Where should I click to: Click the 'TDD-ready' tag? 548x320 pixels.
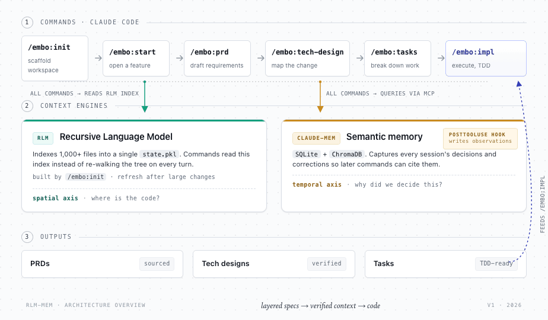coord(496,264)
